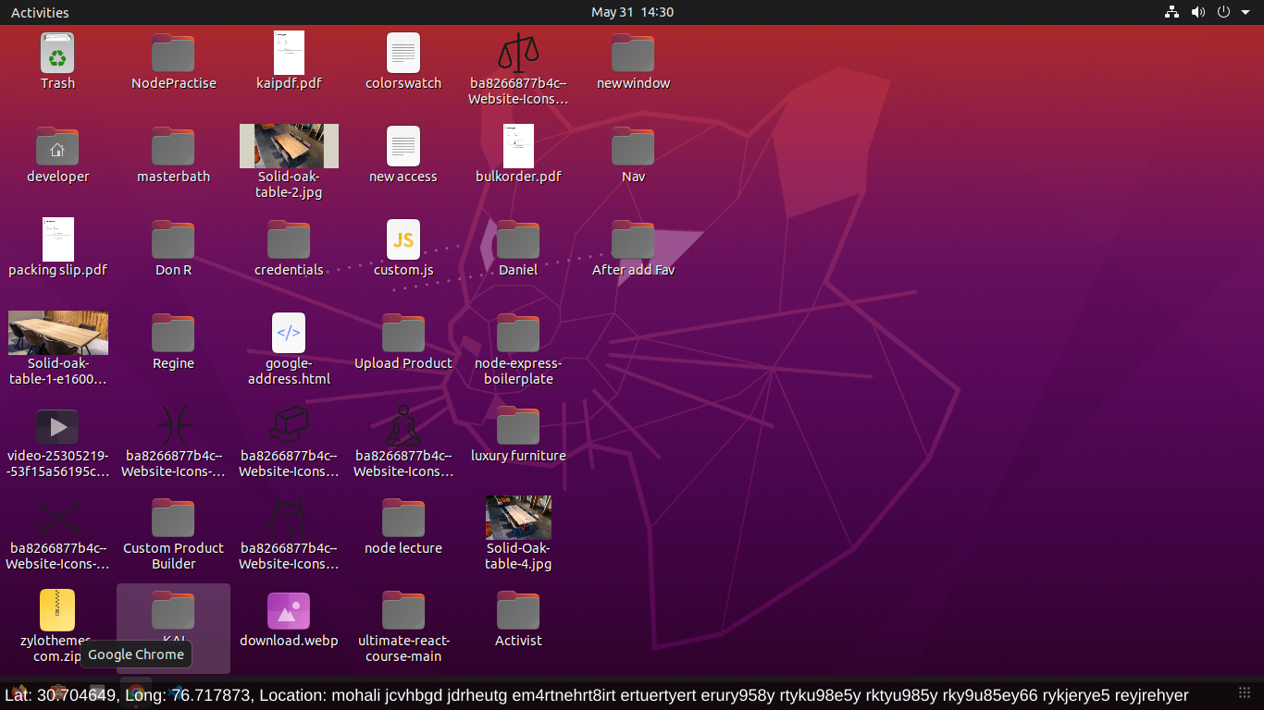This screenshot has width=1264, height=710.
Task: Open the download.webp image file
Action: [x=289, y=611]
